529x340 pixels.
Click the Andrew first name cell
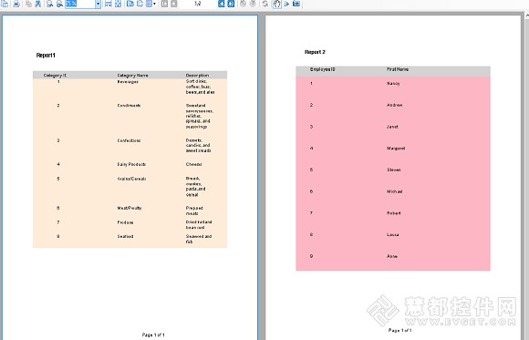(x=394, y=105)
